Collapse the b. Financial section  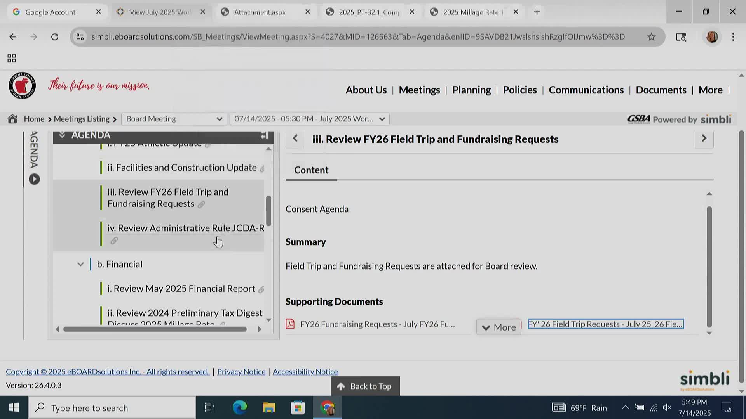pos(80,264)
